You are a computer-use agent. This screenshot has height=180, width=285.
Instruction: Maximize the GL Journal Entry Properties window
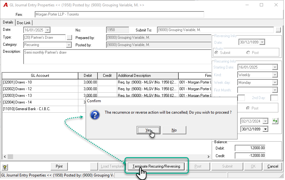click(261, 5)
